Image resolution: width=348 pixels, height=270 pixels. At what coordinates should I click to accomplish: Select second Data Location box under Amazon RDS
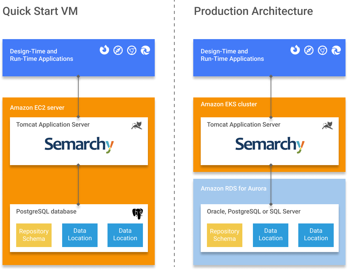click(x=316, y=235)
